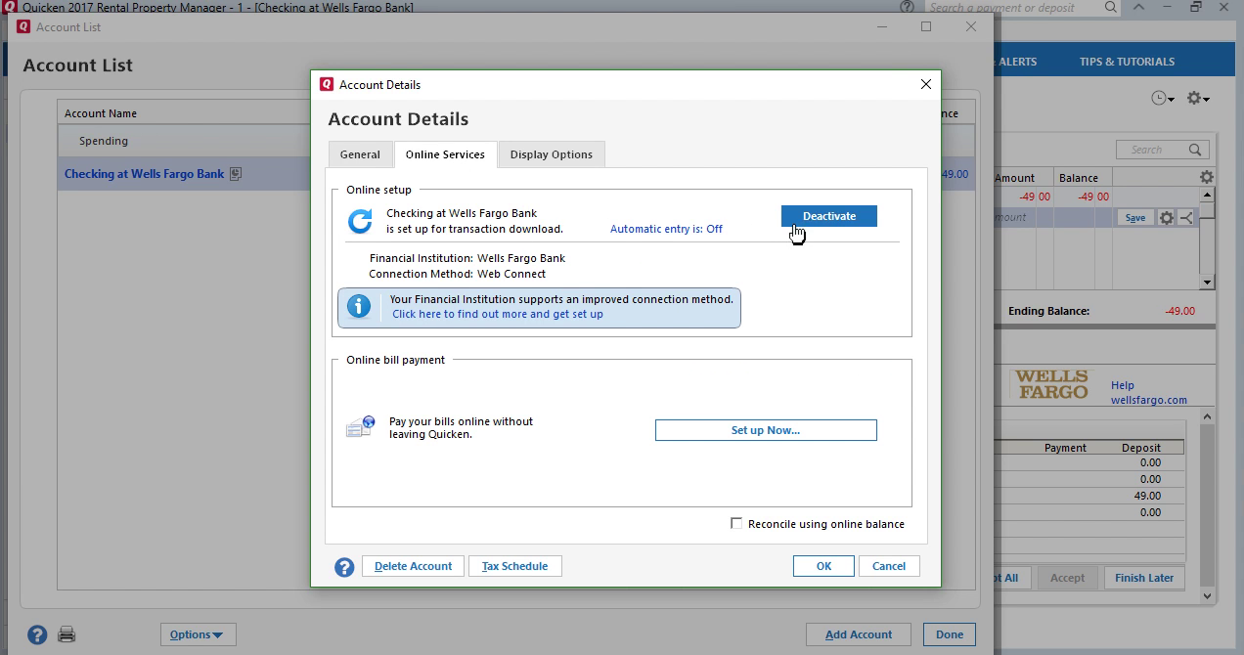Open the Tips & Tutorials tab
1244x655 pixels.
[x=1127, y=62]
